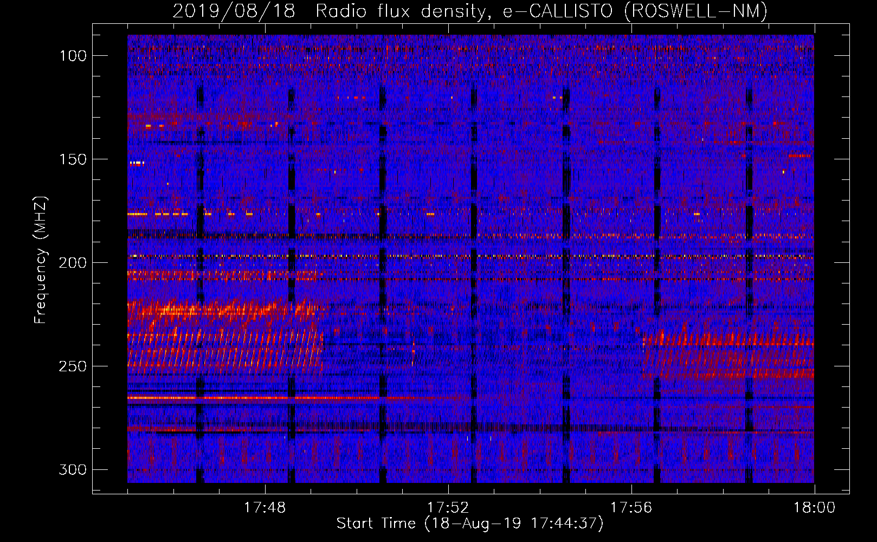Click the 'Frequency (MHZ)' axis label
This screenshot has width=877, height=542.
click(x=41, y=260)
